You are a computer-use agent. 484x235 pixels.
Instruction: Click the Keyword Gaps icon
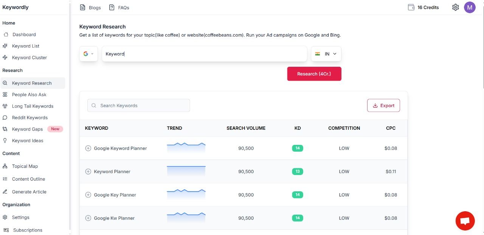coord(5,129)
